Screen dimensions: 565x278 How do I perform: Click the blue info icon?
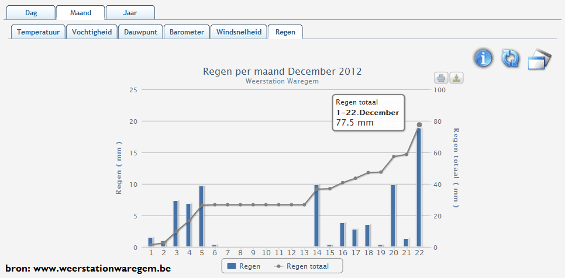(x=483, y=58)
